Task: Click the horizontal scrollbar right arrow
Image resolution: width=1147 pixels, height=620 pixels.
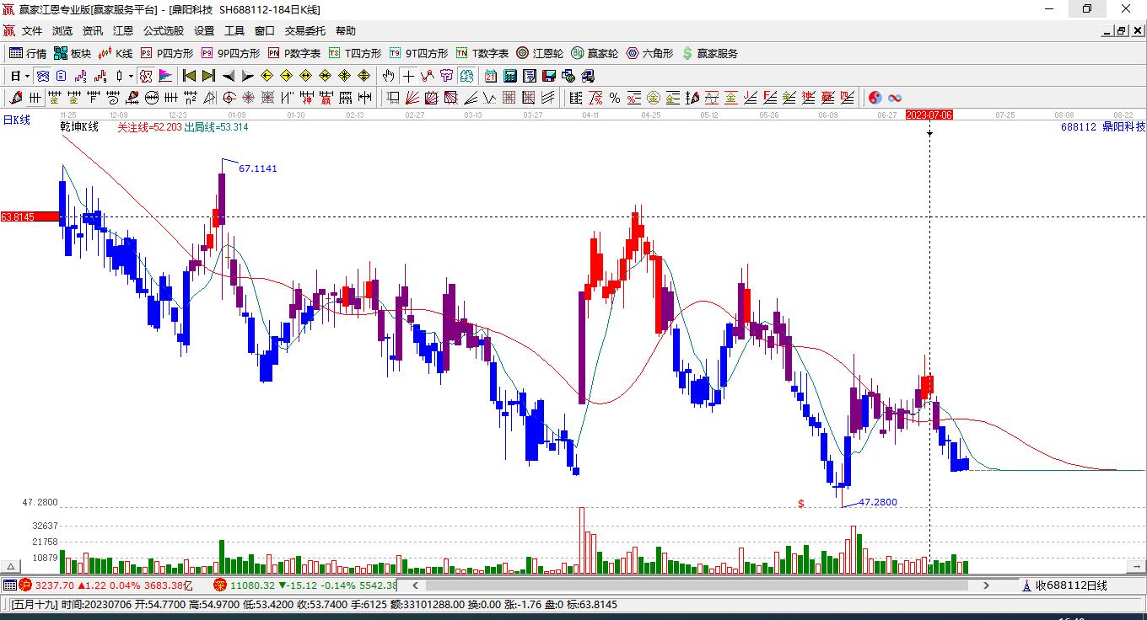Action: pos(986,585)
